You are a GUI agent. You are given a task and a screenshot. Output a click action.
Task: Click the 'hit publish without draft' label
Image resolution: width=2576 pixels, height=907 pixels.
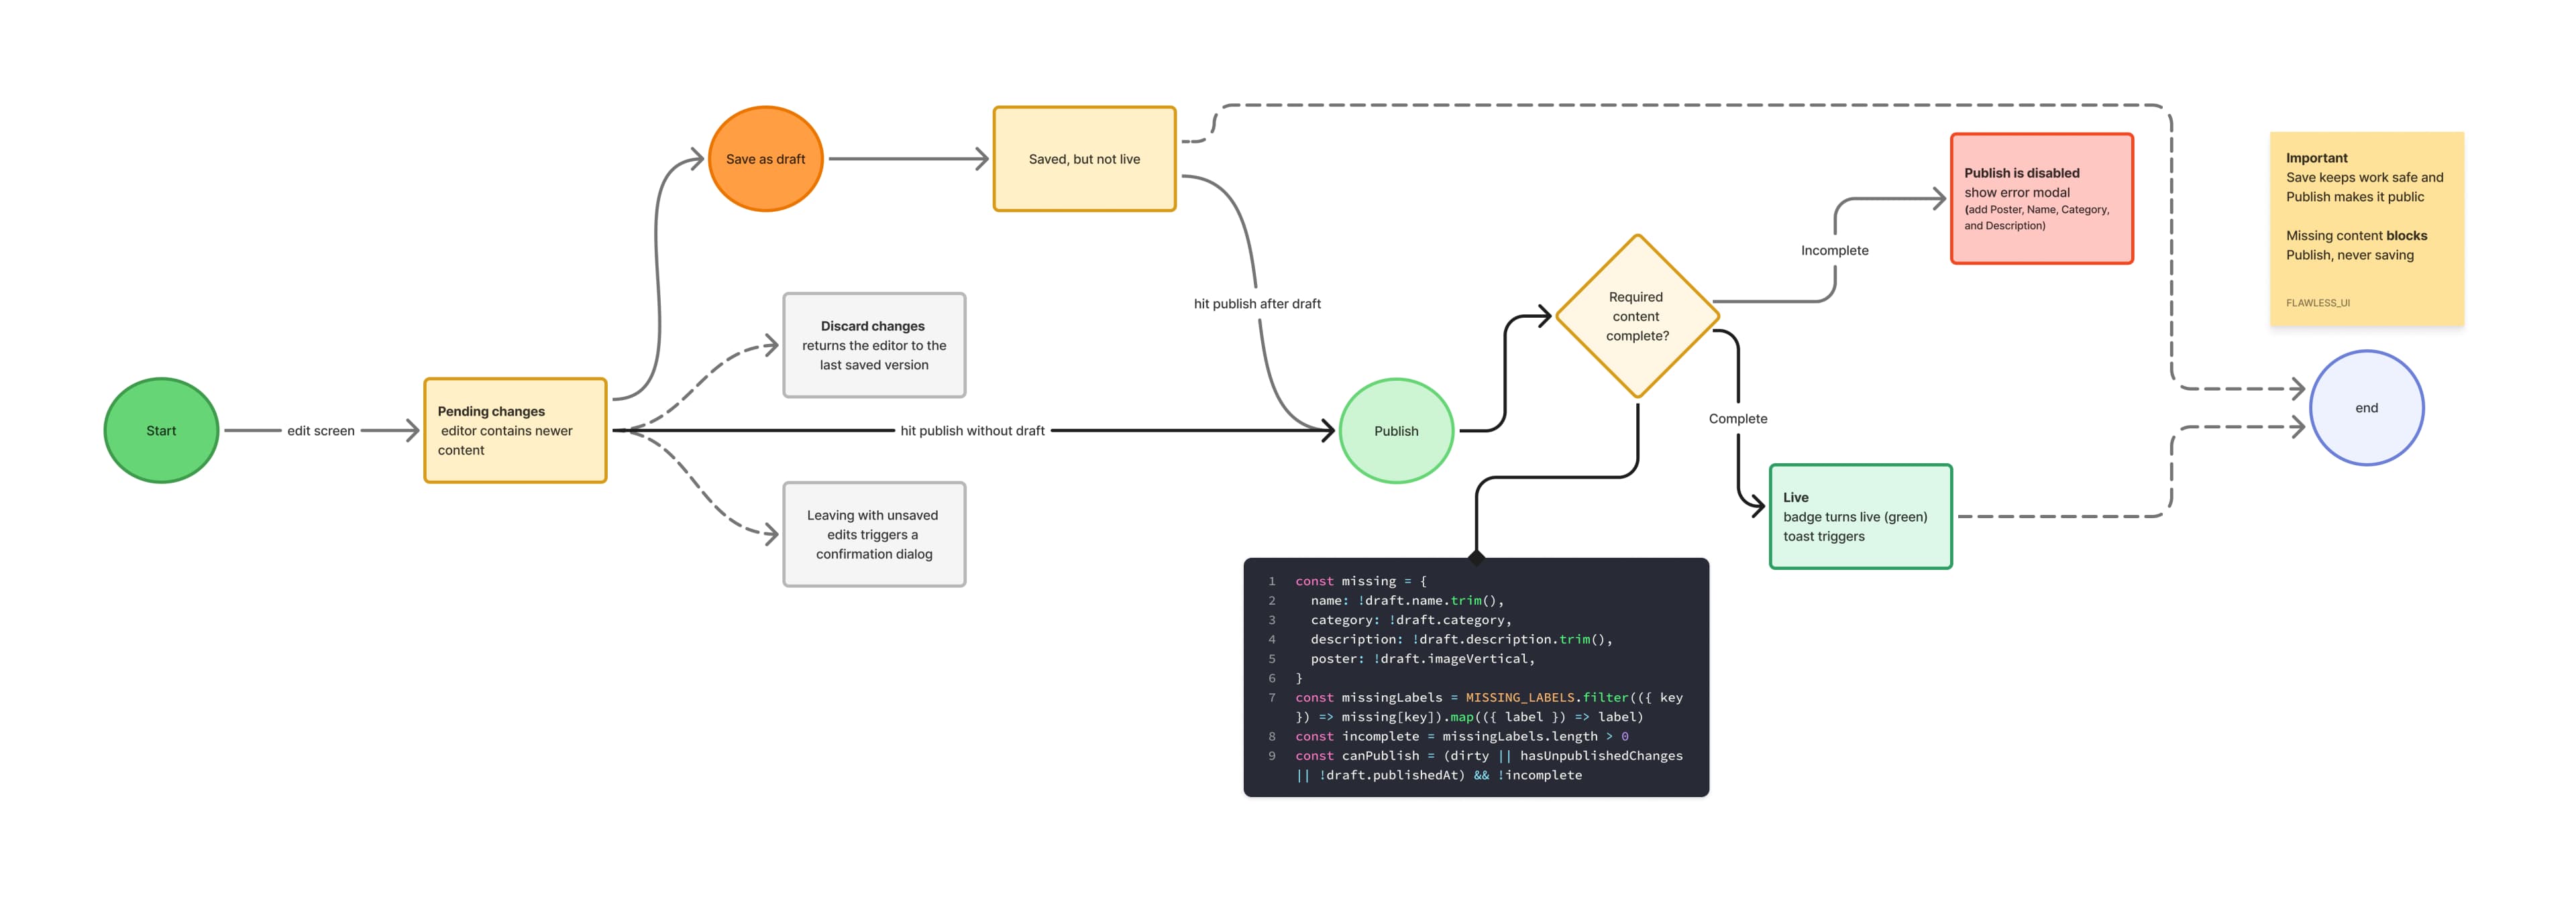point(972,430)
